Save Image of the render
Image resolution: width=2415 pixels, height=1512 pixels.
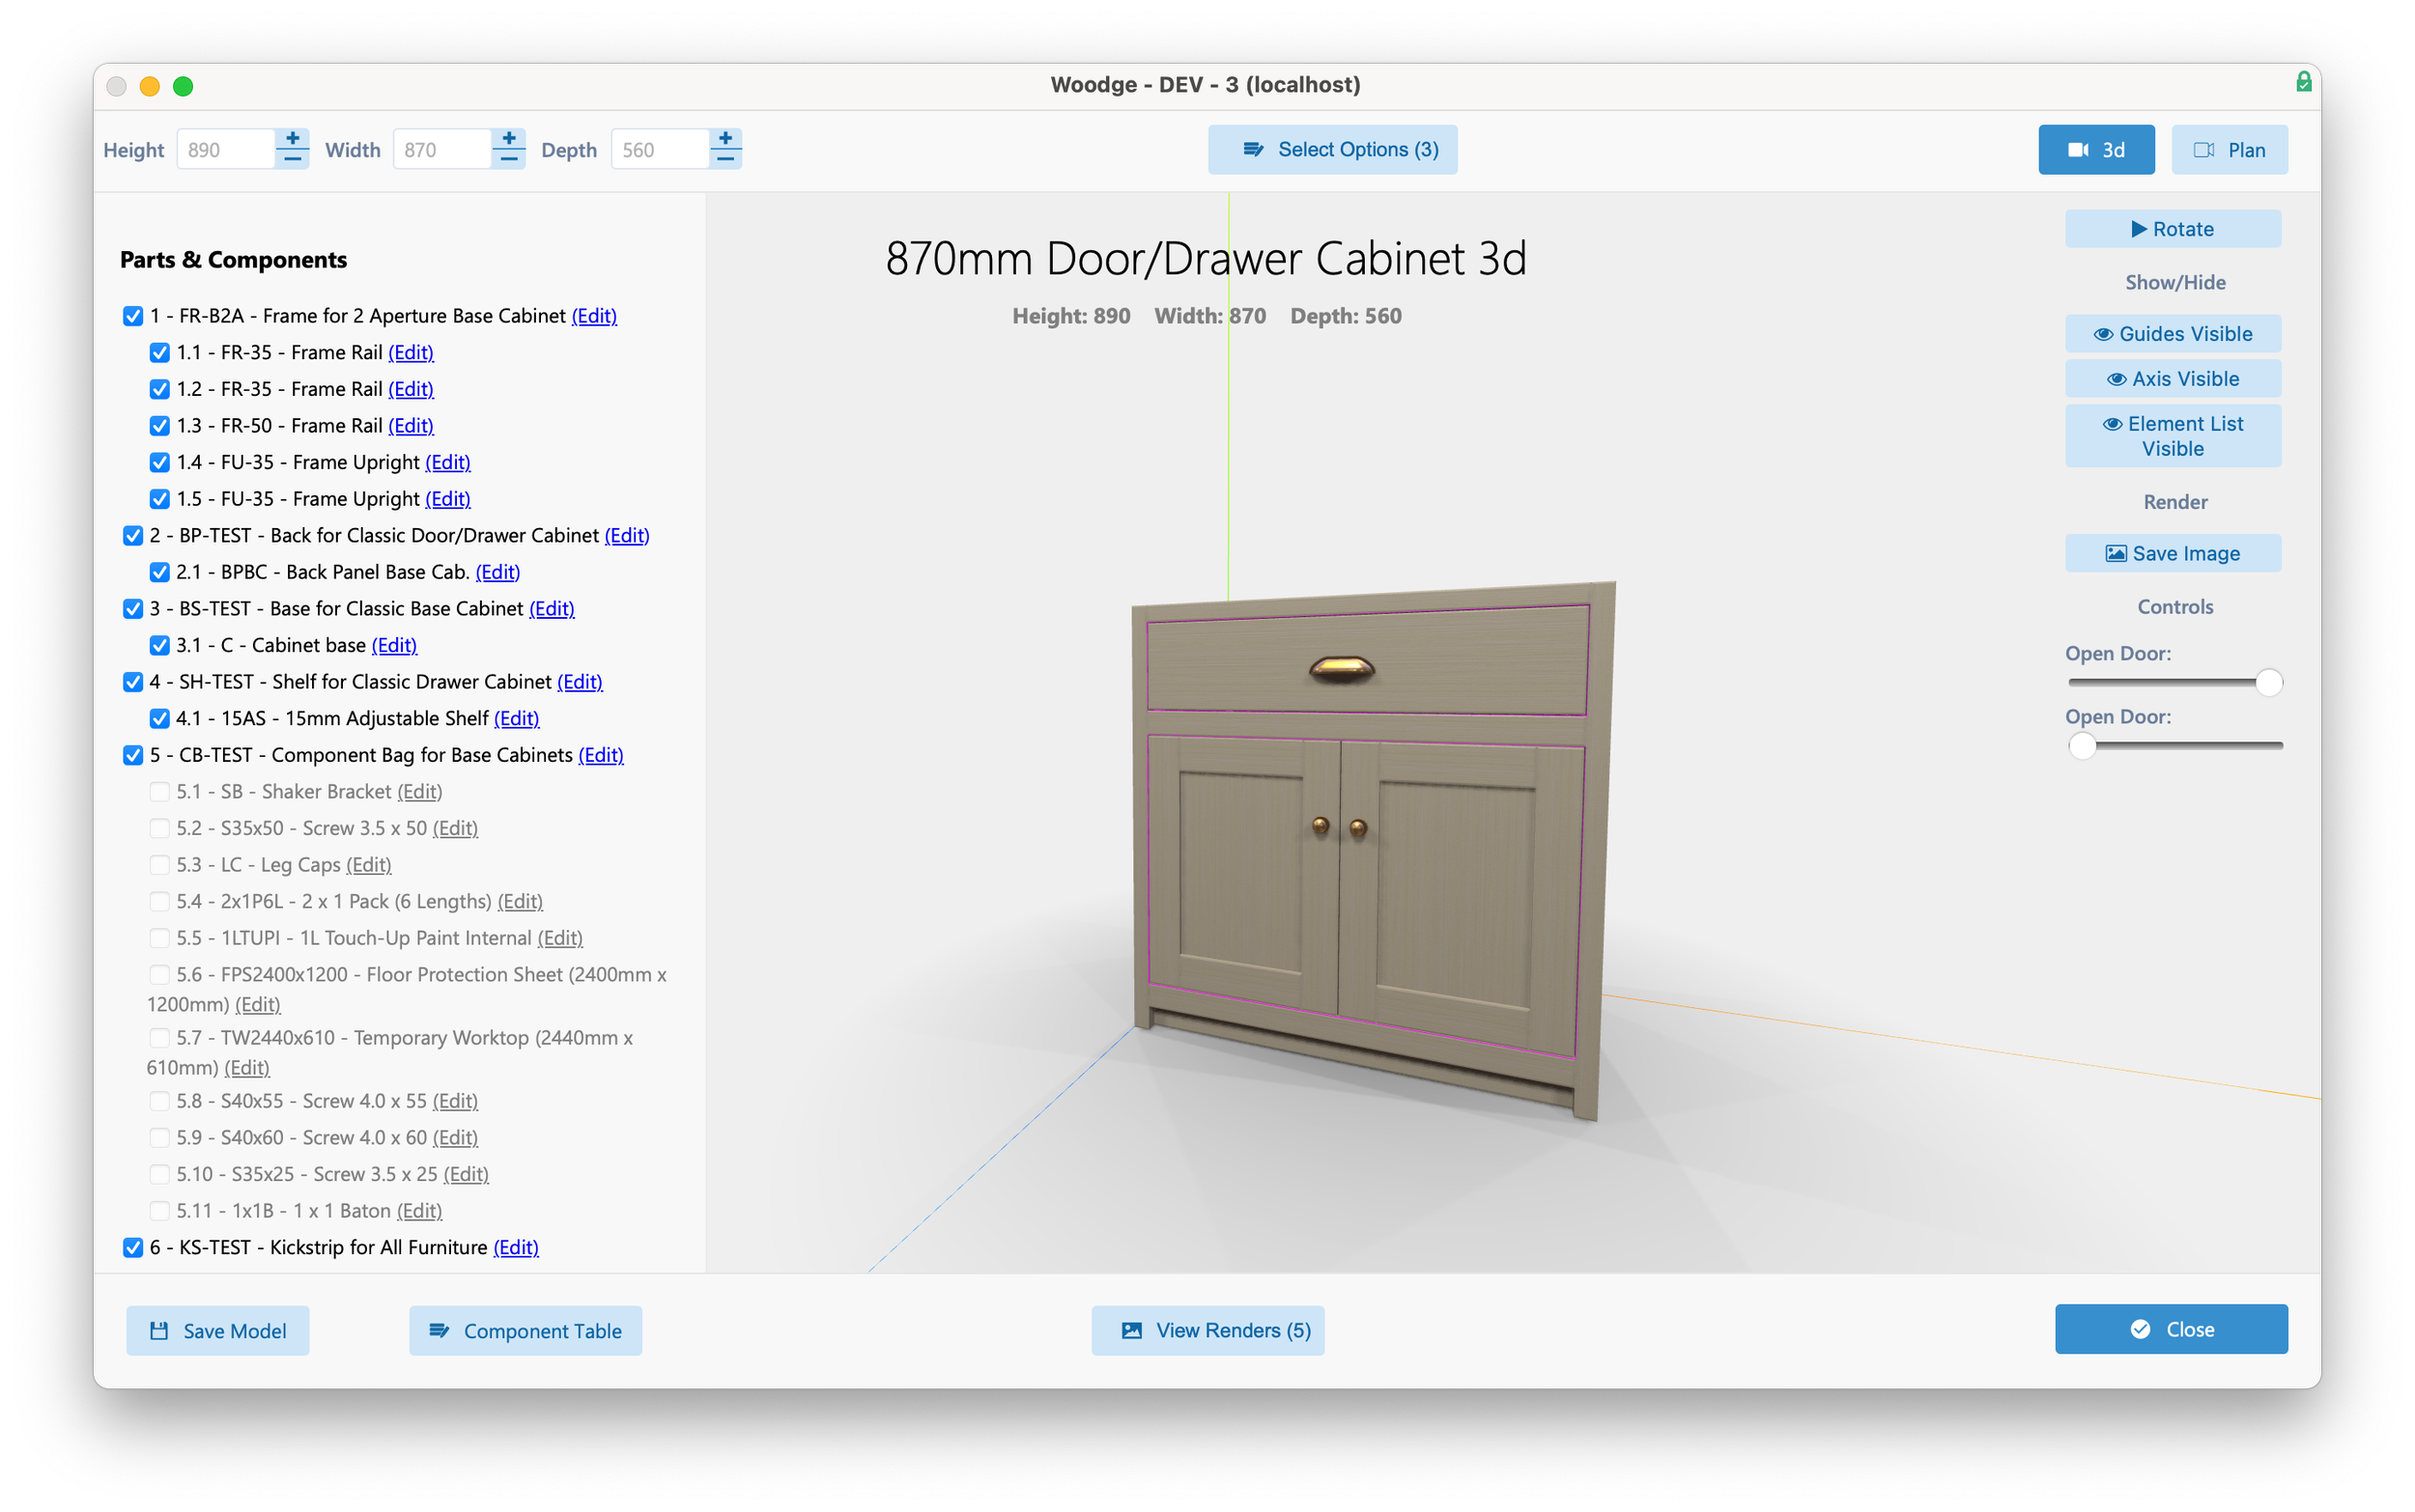(2172, 553)
